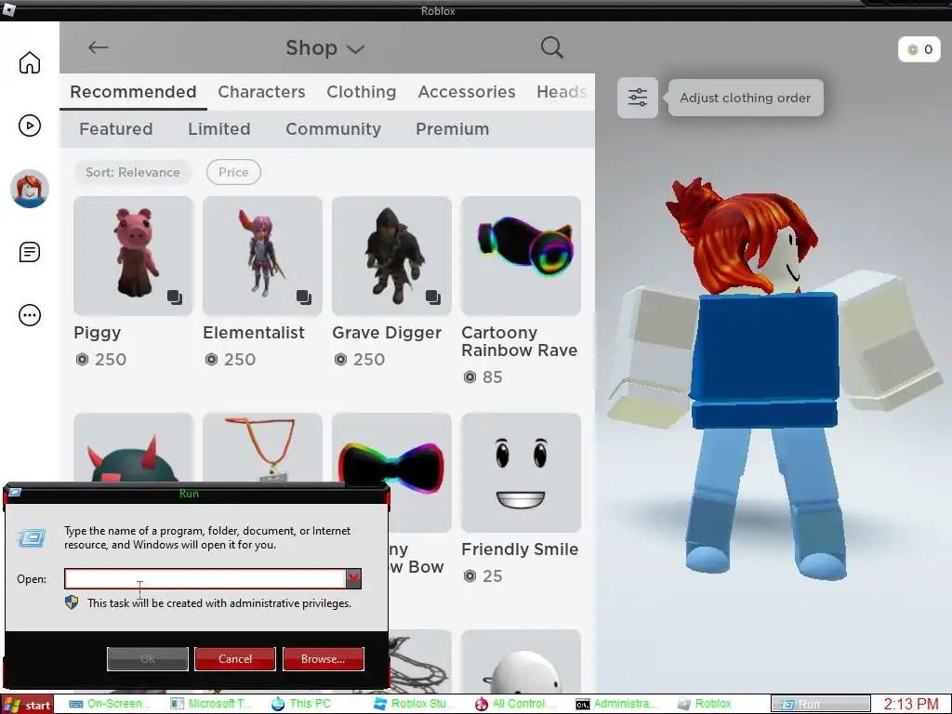Open the Discover play icon in sidebar
The height and width of the screenshot is (714, 952).
click(x=29, y=126)
